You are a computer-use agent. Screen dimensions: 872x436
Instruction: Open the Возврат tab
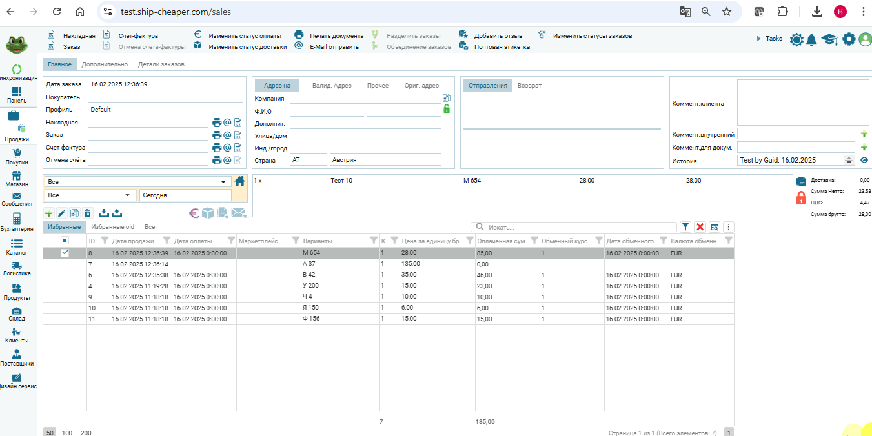(x=529, y=86)
